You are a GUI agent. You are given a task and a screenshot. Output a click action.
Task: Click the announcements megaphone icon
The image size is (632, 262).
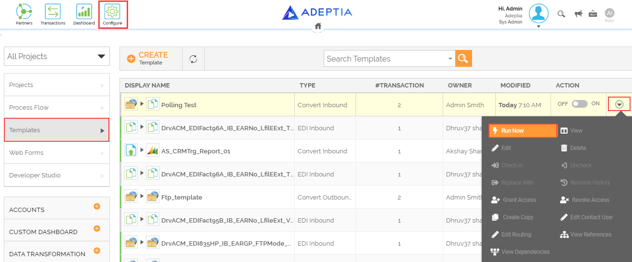[578, 14]
